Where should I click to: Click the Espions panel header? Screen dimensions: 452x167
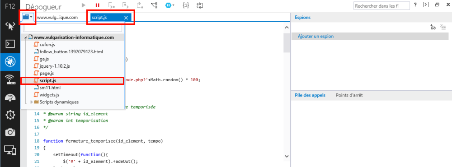coord(302,17)
